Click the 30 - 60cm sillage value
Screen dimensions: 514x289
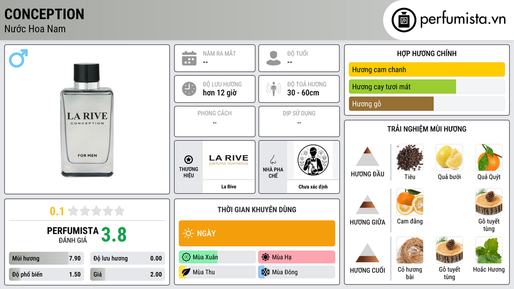click(303, 93)
